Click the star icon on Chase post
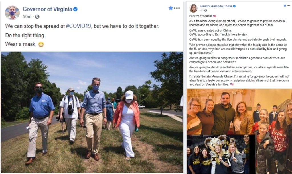Viewport: 292px width, 174px height. pyautogui.click(x=285, y=6)
